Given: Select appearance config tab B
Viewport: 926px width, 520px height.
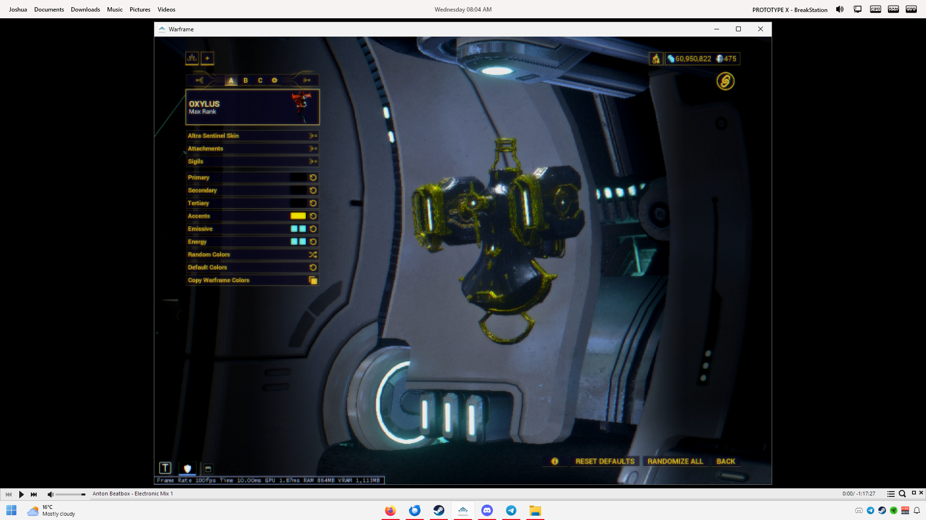Looking at the screenshot, I should 245,80.
